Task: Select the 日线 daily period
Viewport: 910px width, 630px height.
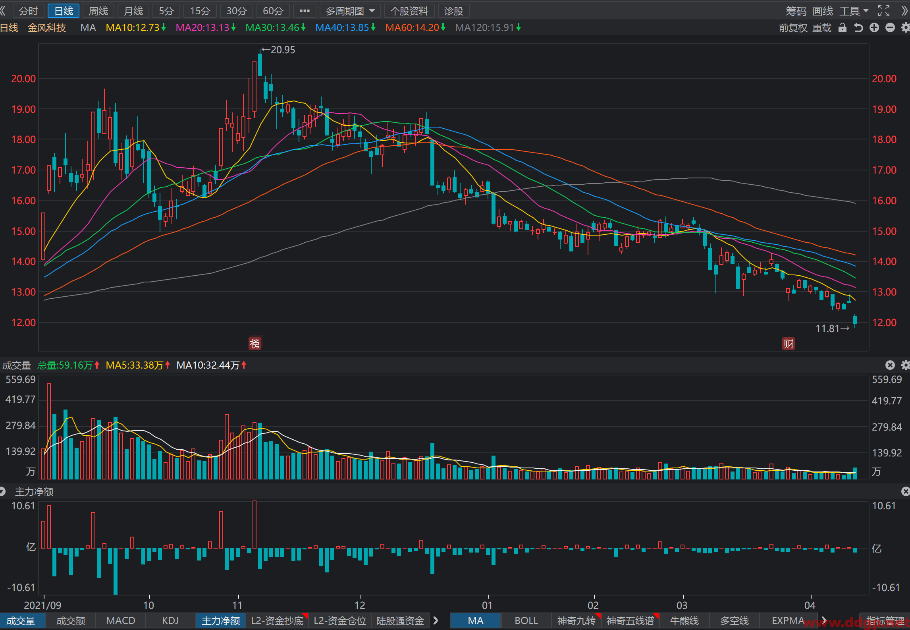Action: (64, 11)
